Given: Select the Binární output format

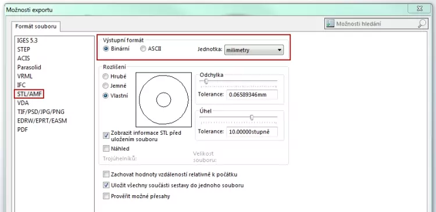Looking at the screenshot, I should [x=106, y=49].
